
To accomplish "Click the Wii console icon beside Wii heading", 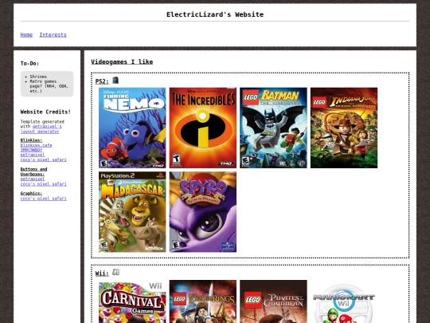I will click(x=115, y=272).
